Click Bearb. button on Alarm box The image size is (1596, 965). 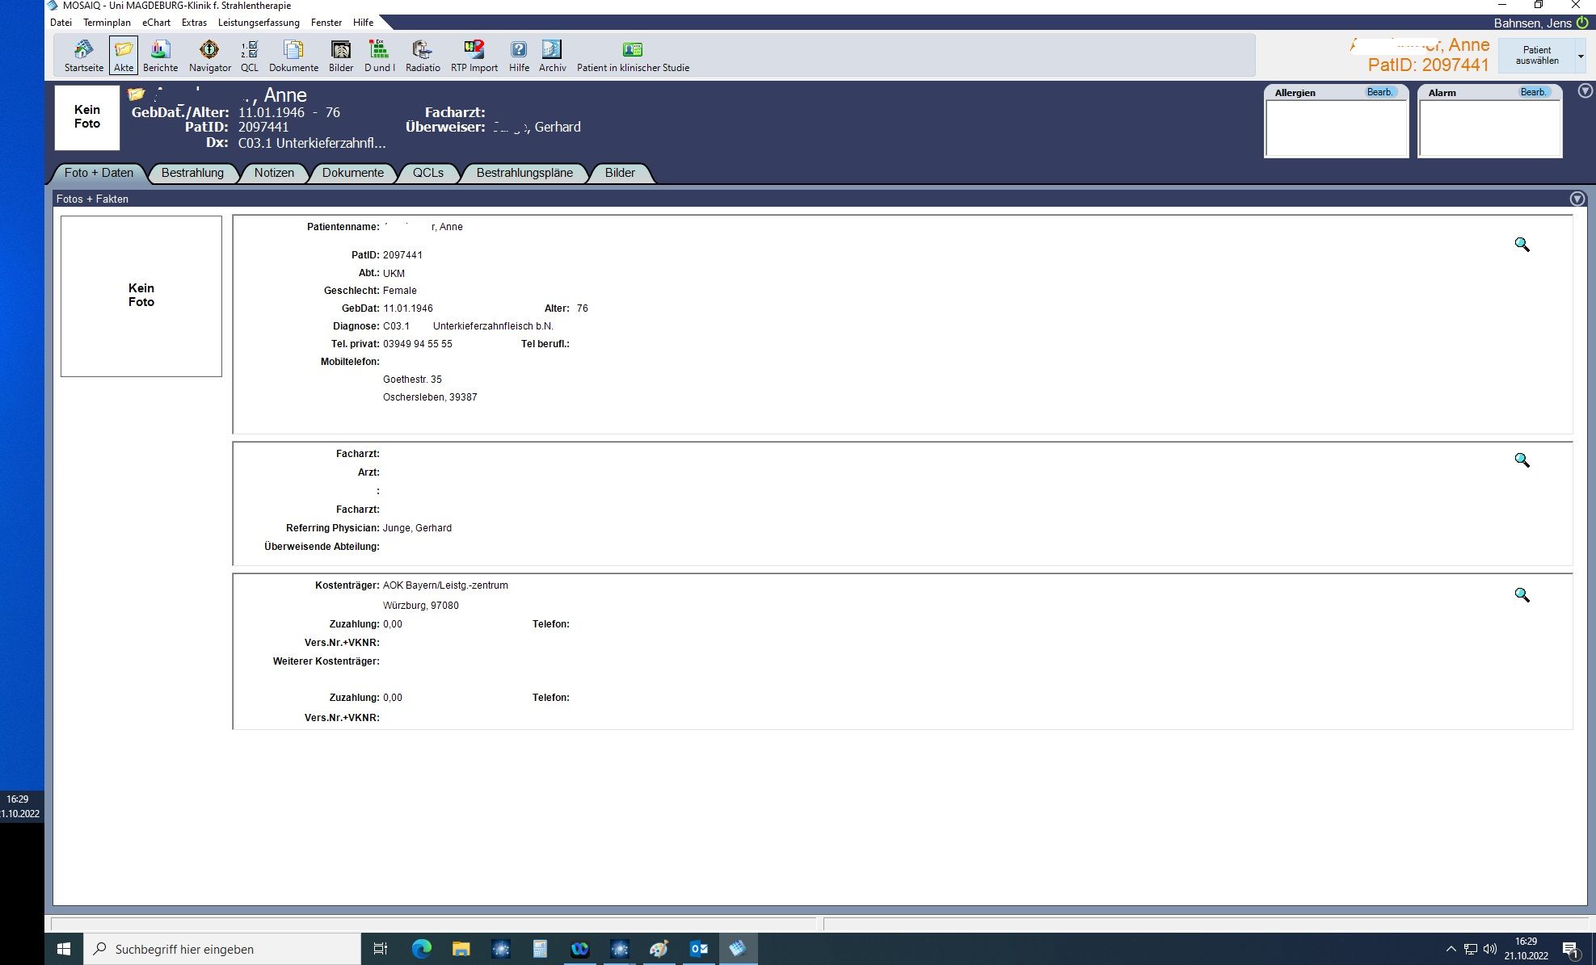(x=1532, y=92)
